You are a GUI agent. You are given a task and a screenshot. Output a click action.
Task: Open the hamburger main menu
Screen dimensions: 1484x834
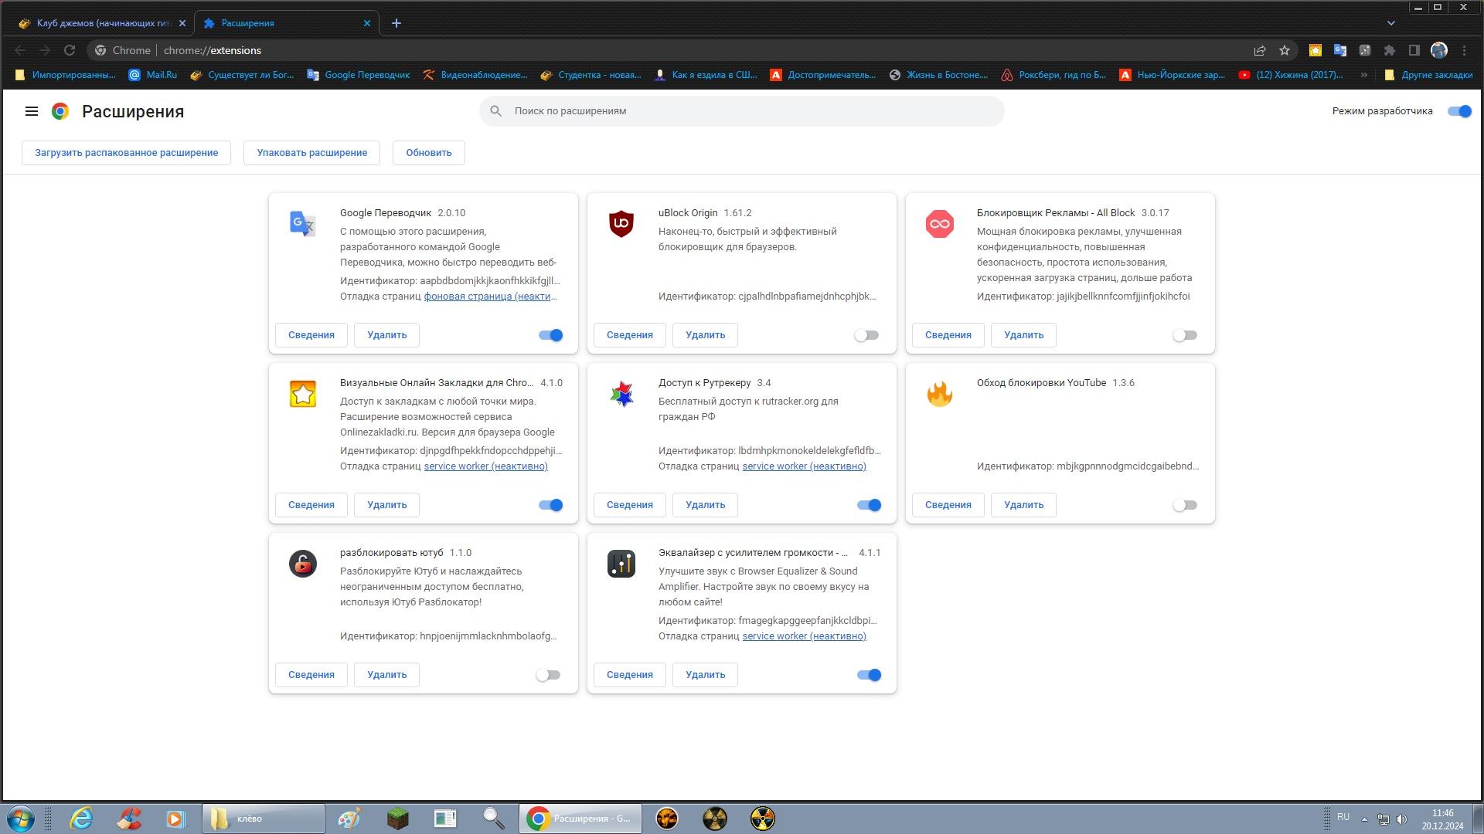[32, 111]
